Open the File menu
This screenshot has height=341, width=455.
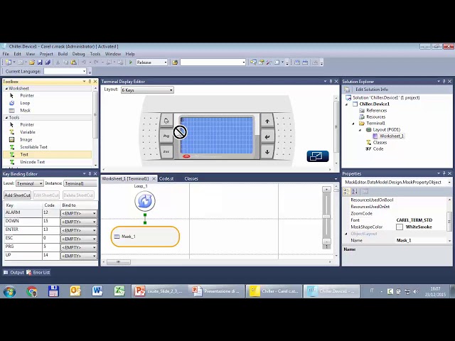coord(6,54)
